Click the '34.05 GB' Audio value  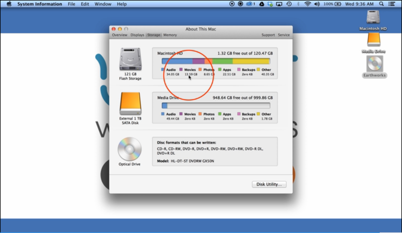click(x=173, y=75)
